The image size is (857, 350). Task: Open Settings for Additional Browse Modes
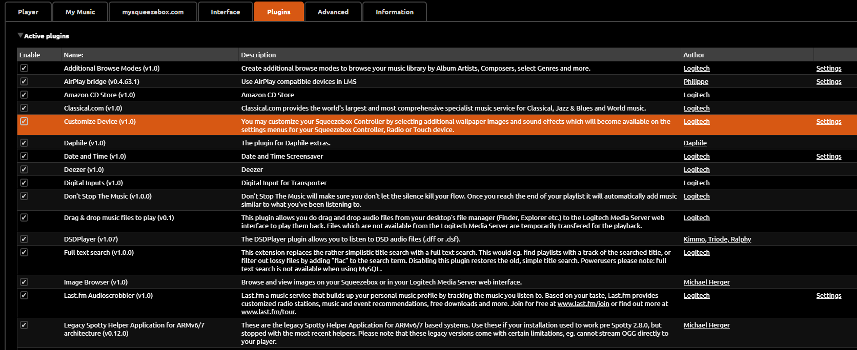pyautogui.click(x=829, y=68)
